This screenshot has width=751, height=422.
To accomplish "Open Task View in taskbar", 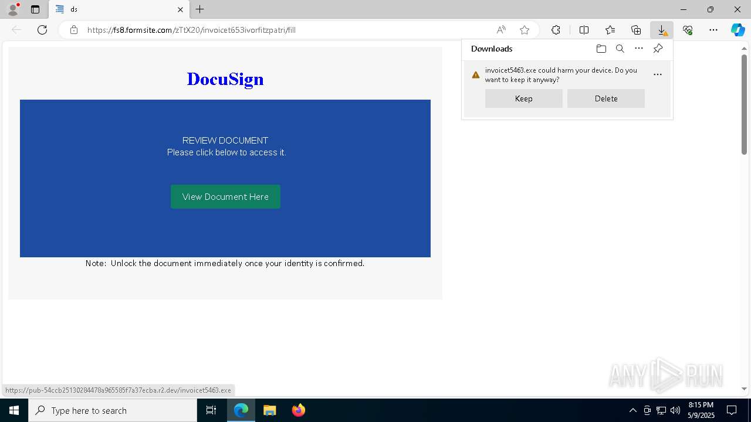I will tap(211, 410).
